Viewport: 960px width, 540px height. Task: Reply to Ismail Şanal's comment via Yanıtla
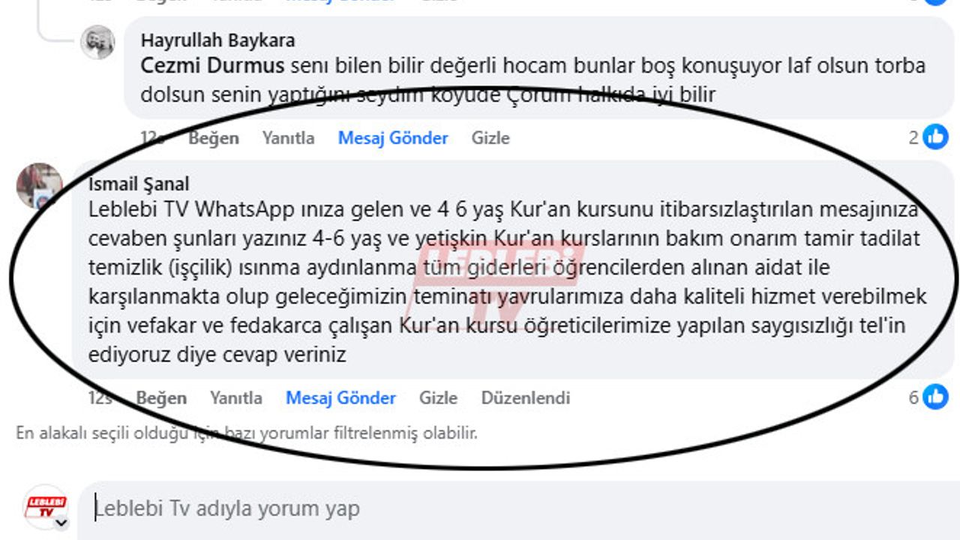(x=236, y=397)
